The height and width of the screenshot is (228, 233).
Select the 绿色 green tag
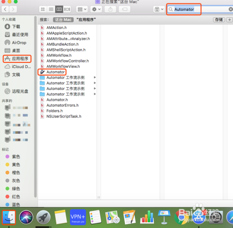13,188
